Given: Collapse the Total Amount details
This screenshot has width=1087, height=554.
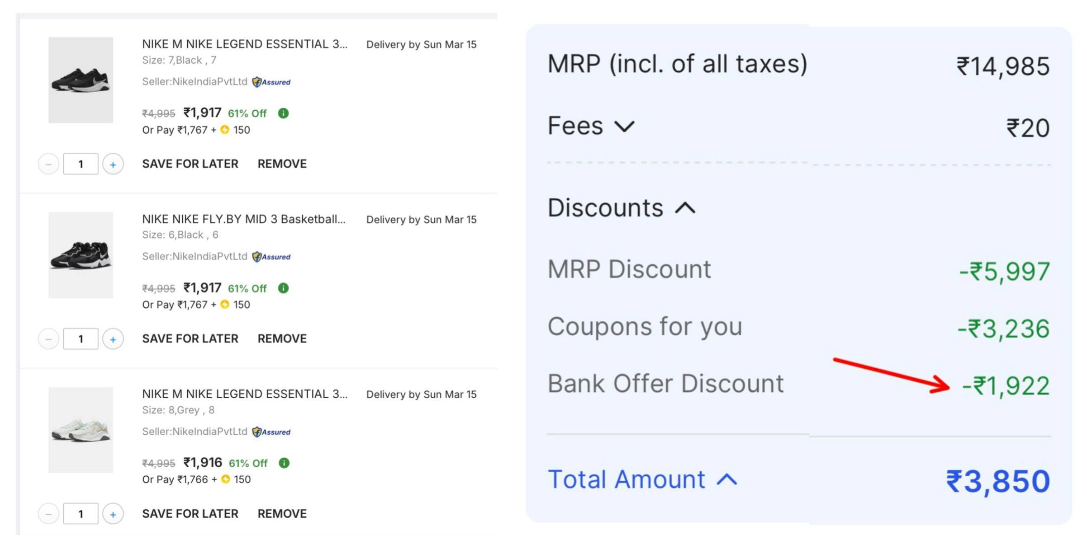Looking at the screenshot, I should (727, 479).
